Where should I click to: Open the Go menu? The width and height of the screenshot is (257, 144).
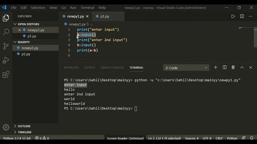click(63, 8)
